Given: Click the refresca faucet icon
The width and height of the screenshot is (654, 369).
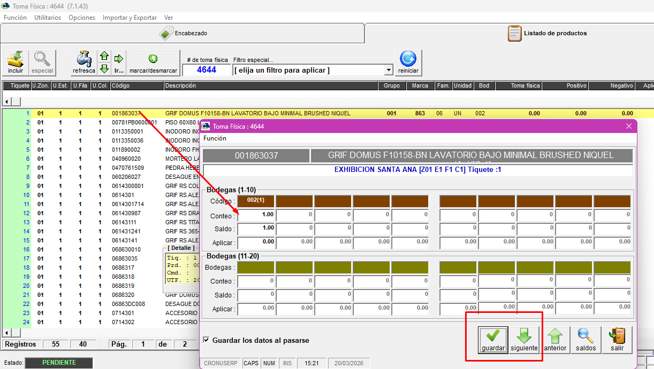Looking at the screenshot, I should pos(83,62).
